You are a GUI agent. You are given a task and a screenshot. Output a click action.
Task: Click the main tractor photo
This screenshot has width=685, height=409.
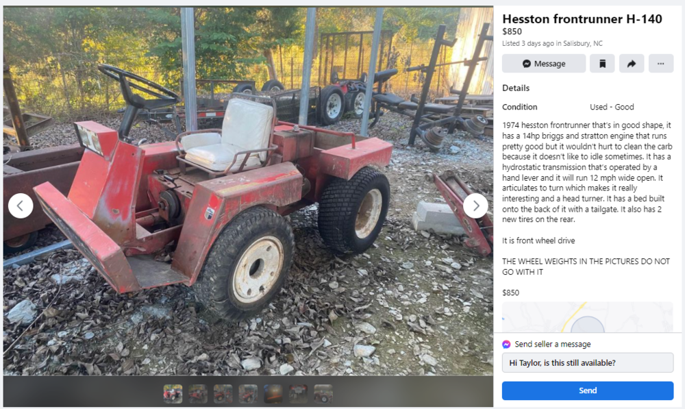point(248,191)
